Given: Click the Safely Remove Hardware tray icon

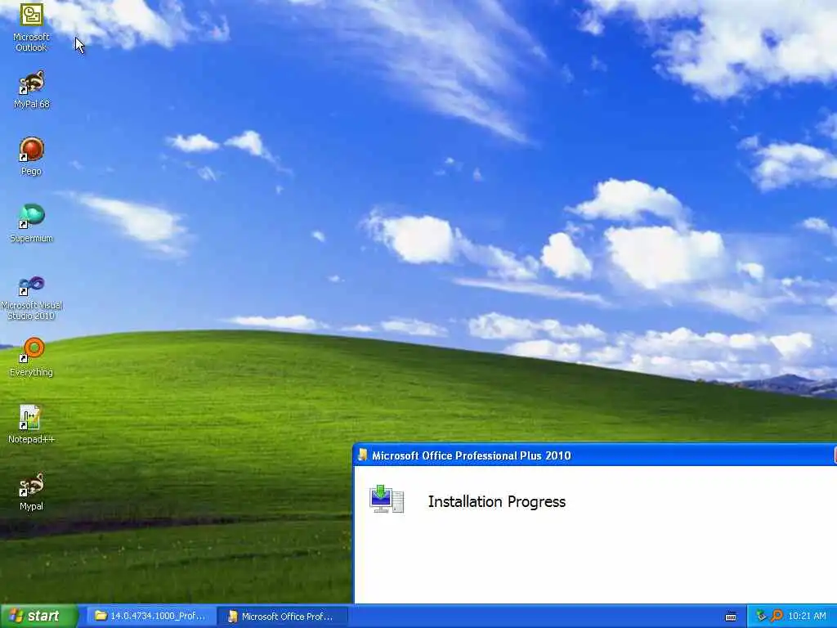Looking at the screenshot, I should (761, 617).
